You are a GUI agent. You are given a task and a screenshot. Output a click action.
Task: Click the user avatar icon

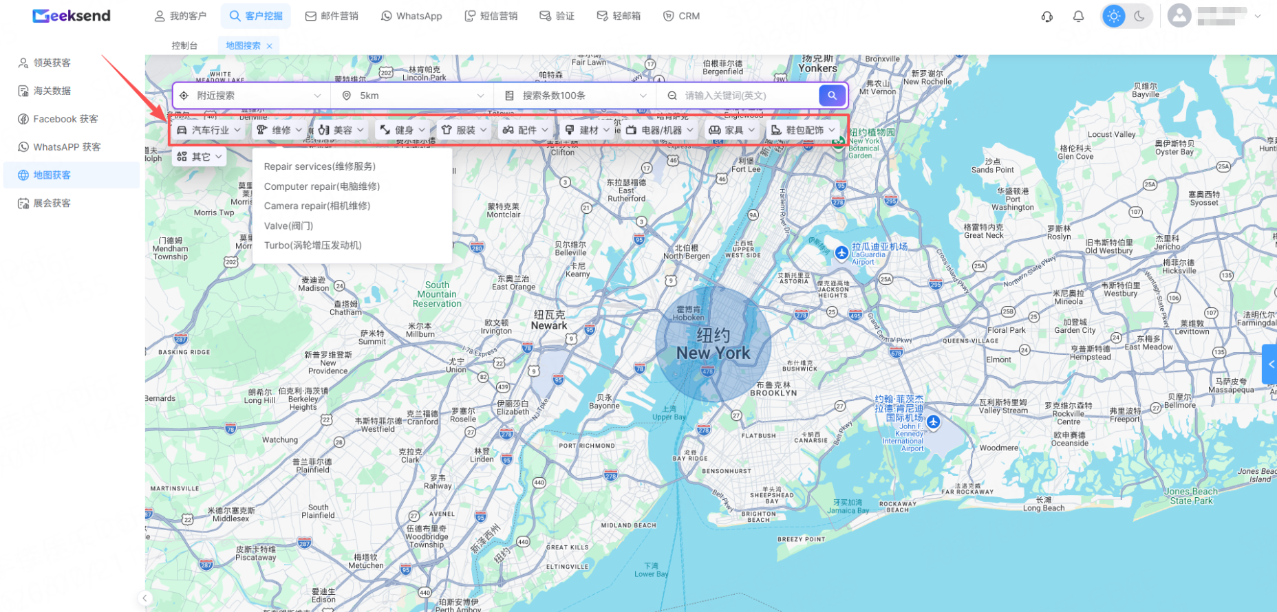pyautogui.click(x=1179, y=16)
